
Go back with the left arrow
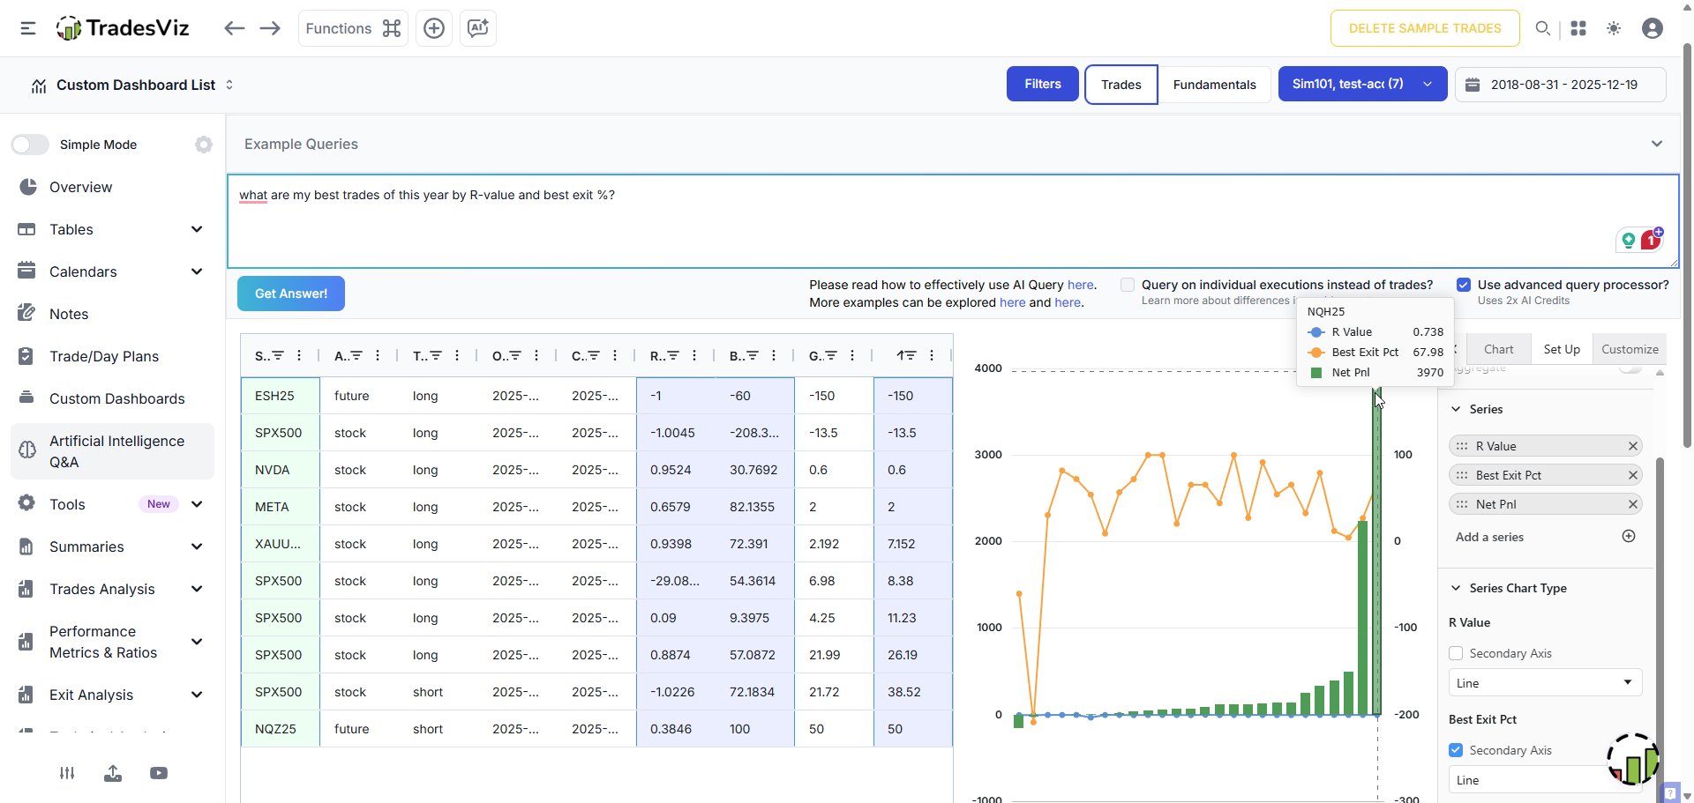[x=234, y=28]
